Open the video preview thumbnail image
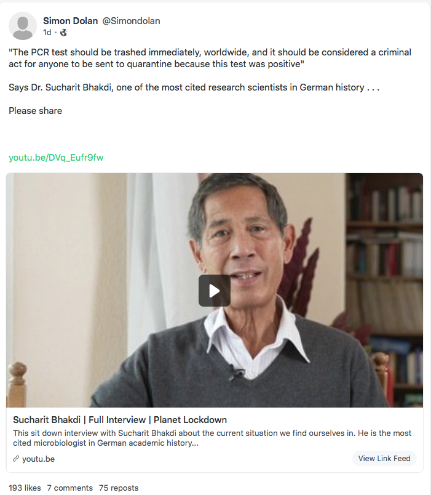The width and height of the screenshot is (431, 495). click(x=215, y=290)
